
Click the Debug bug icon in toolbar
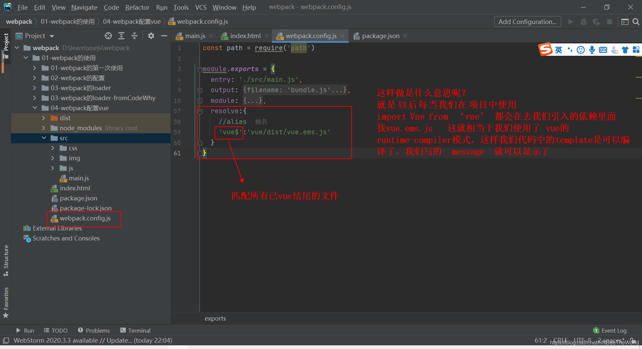583,22
